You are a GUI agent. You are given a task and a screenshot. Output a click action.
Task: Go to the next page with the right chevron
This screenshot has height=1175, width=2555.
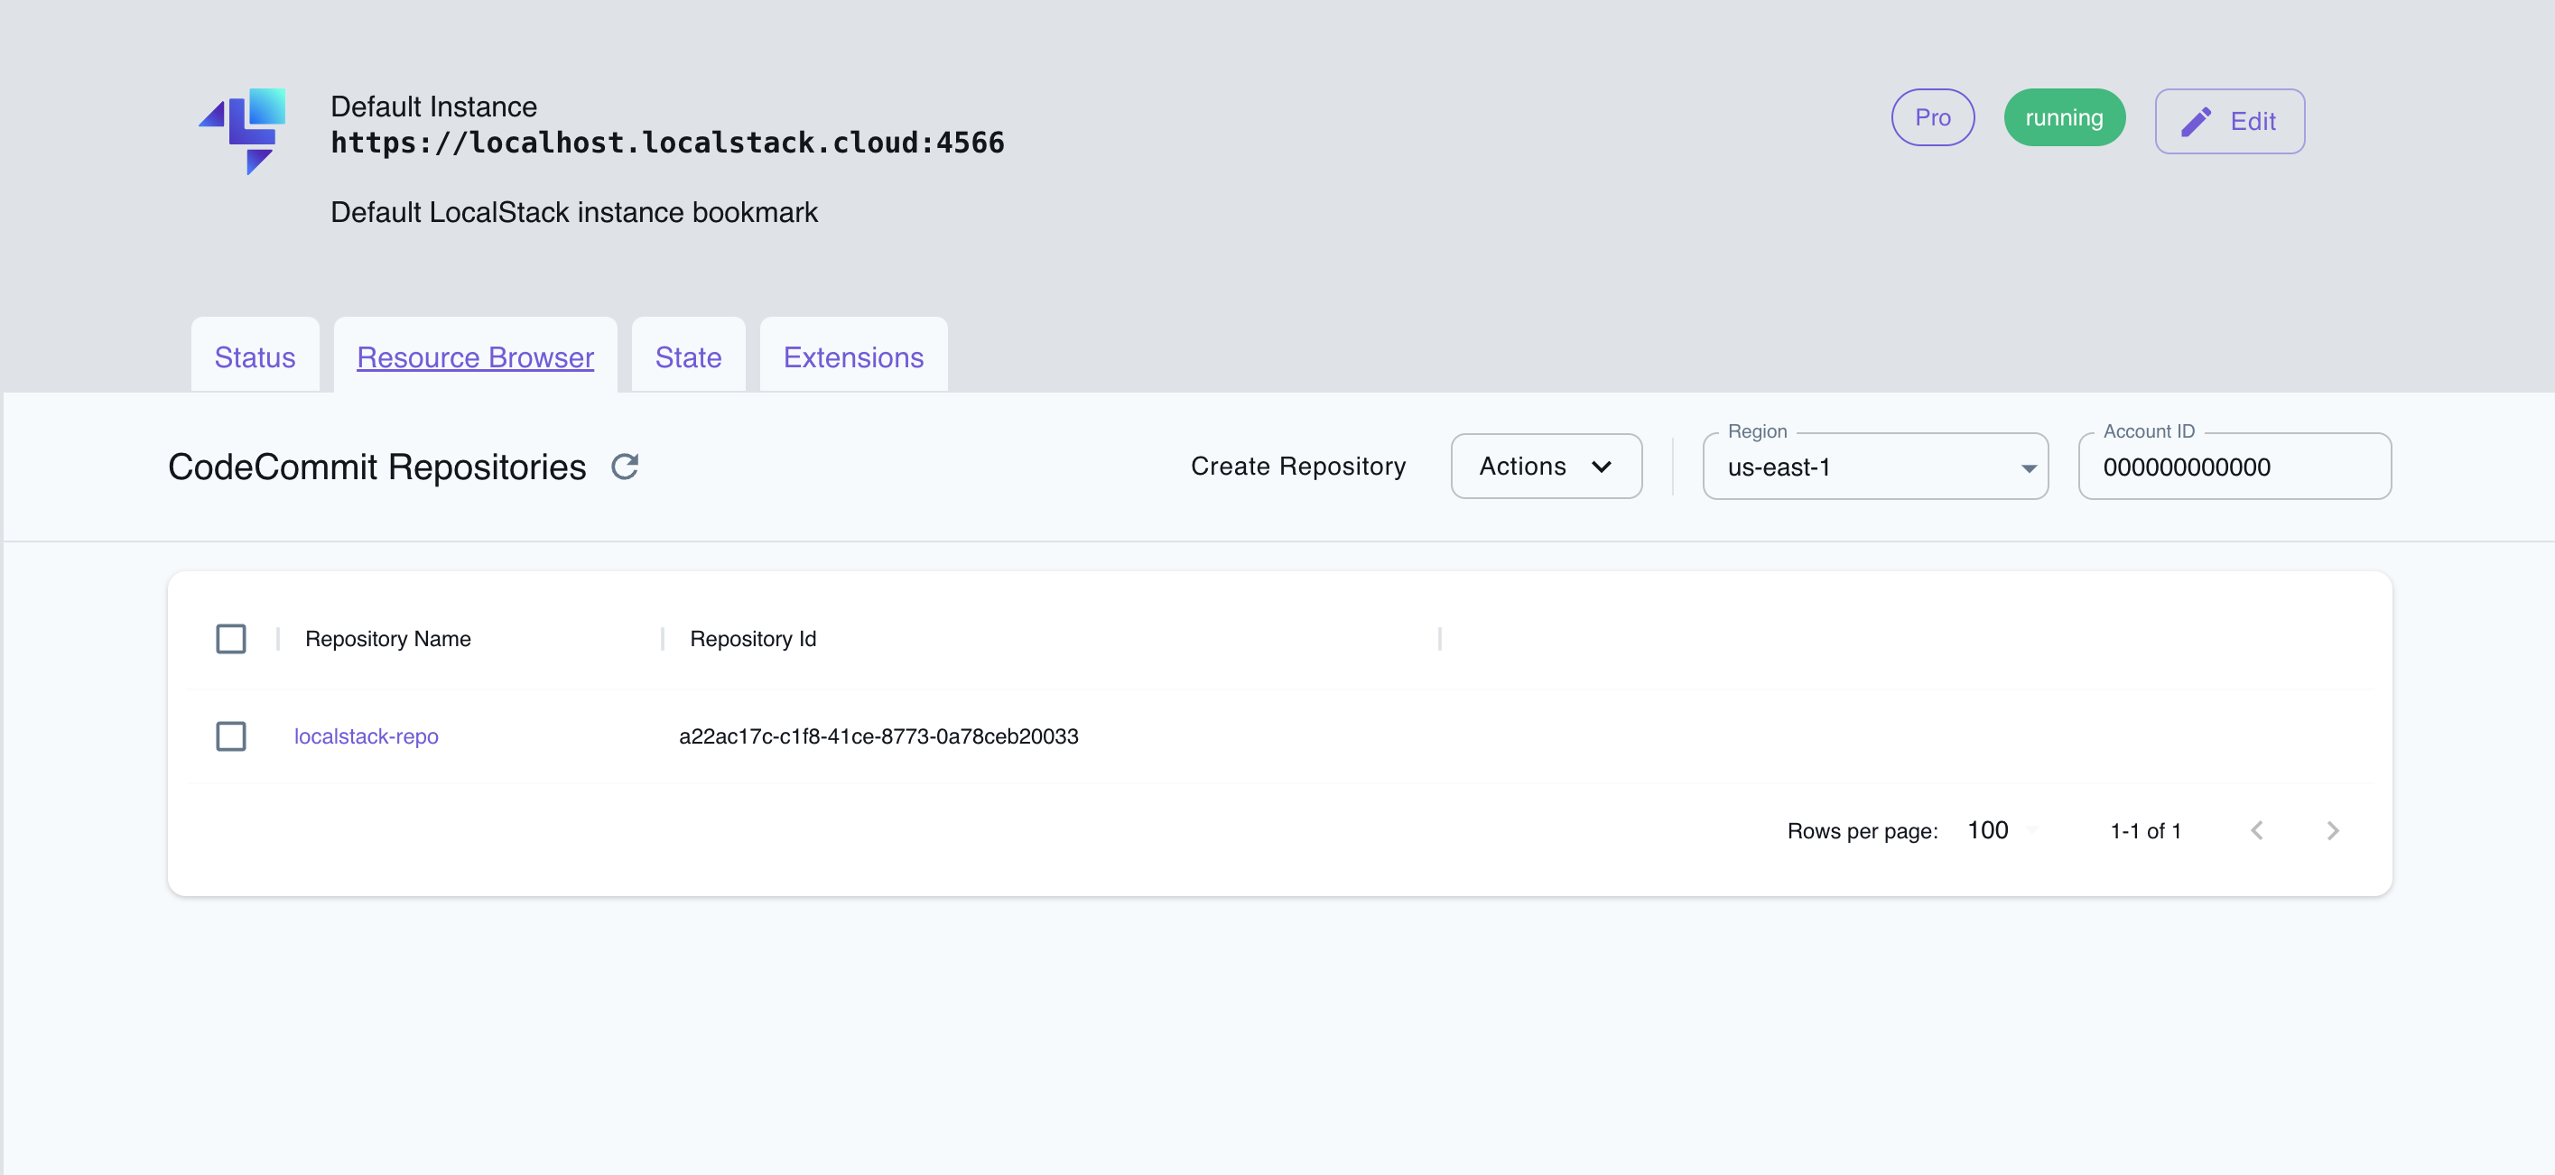coord(2333,831)
